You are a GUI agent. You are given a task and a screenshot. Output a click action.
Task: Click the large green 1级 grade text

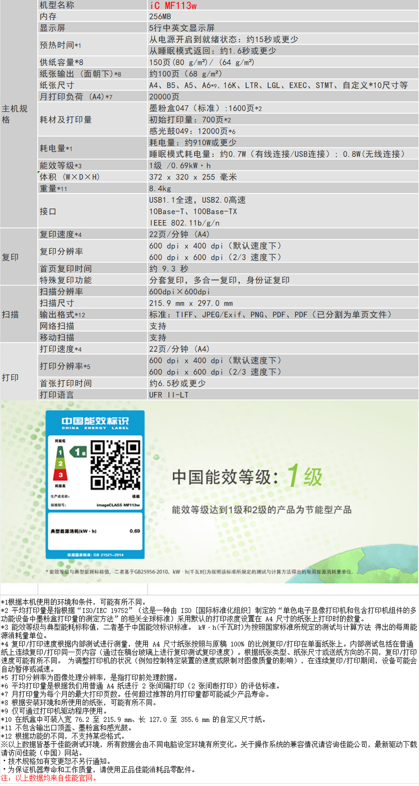(x=305, y=476)
